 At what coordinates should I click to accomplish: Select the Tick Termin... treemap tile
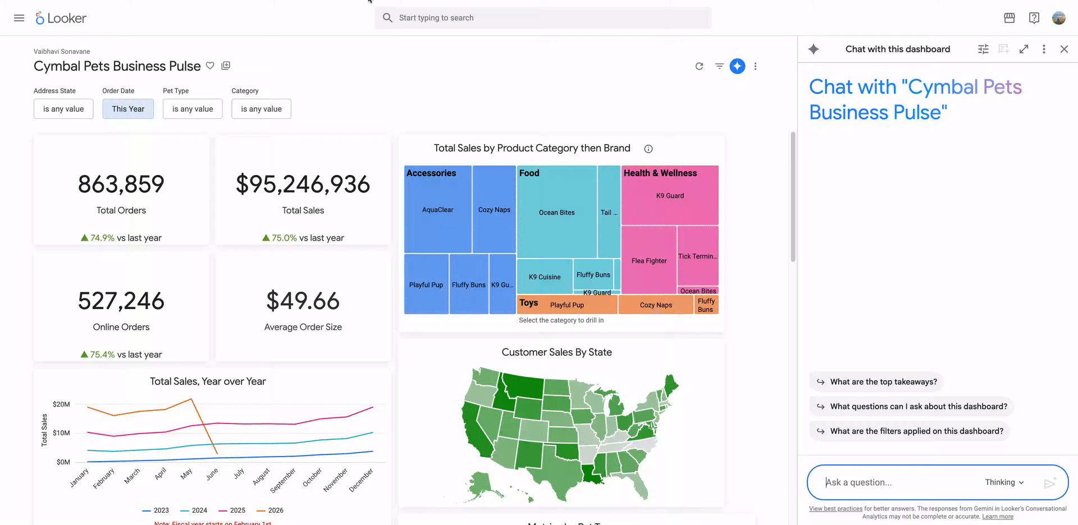pos(698,256)
